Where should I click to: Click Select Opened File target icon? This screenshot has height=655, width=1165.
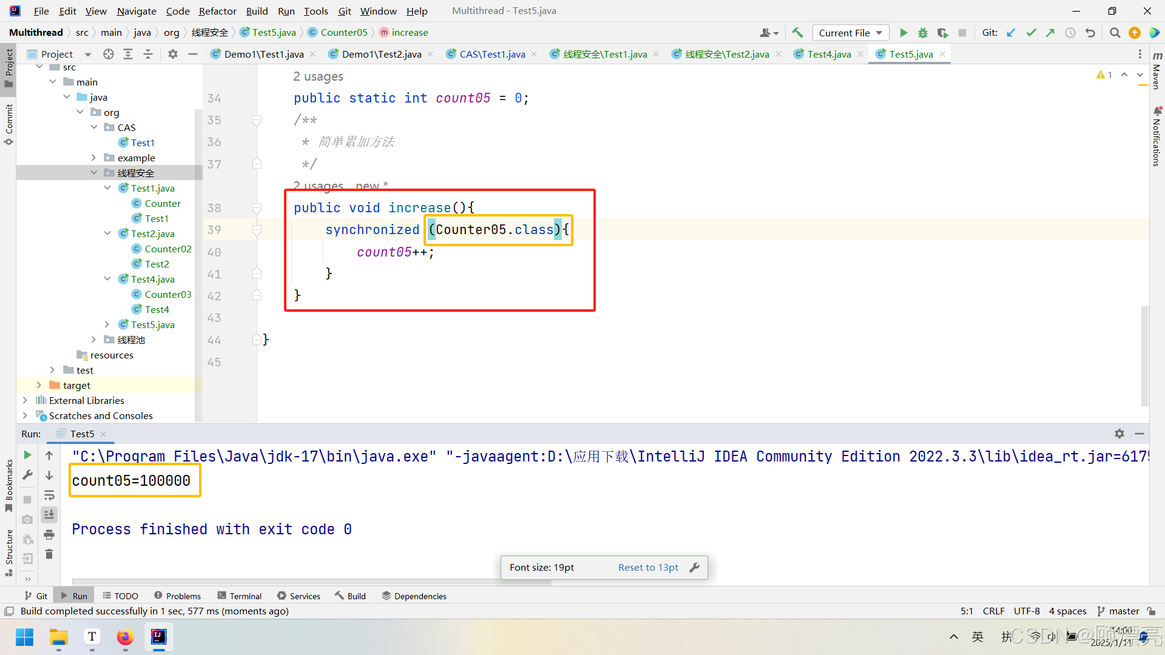[x=109, y=54]
